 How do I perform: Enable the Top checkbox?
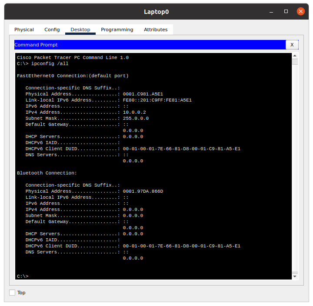12,293
